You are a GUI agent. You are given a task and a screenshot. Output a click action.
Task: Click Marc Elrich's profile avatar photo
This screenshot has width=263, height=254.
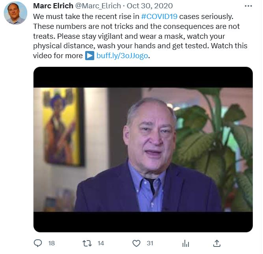tap(16, 13)
